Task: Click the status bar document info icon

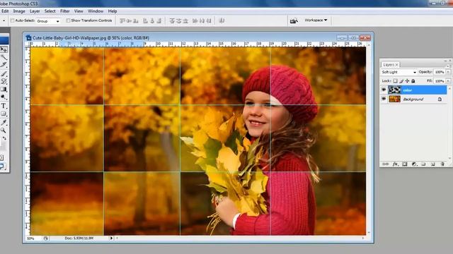Action: pos(45,238)
